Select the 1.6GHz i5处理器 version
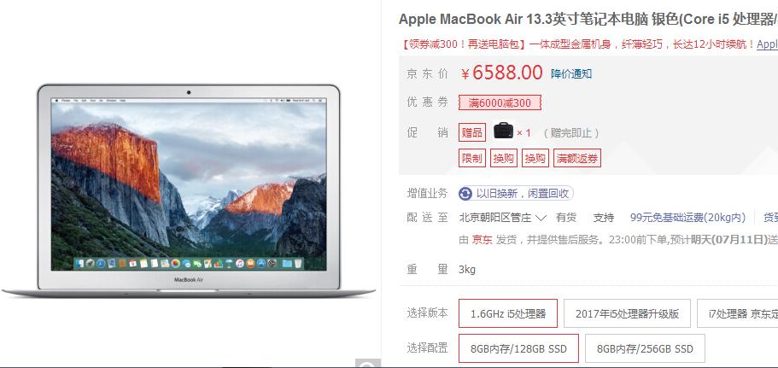Screen dimensions: 778x368 [x=508, y=313]
